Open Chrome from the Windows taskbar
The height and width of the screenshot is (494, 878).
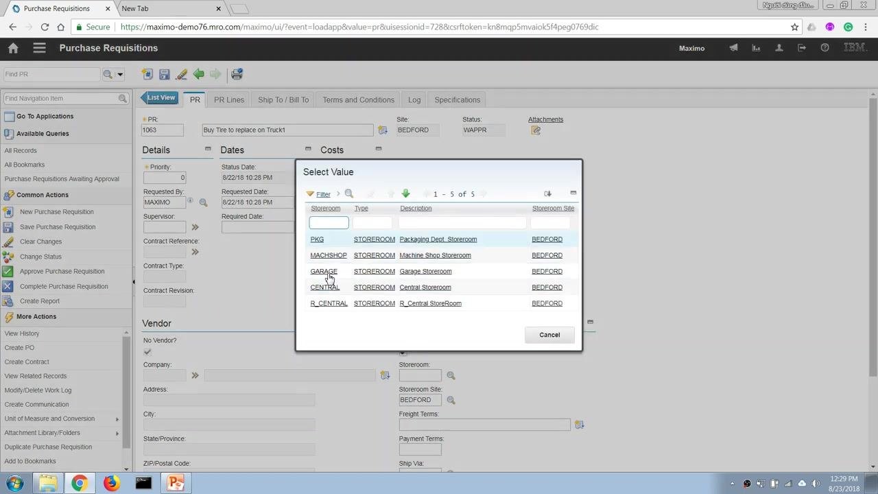(x=80, y=483)
